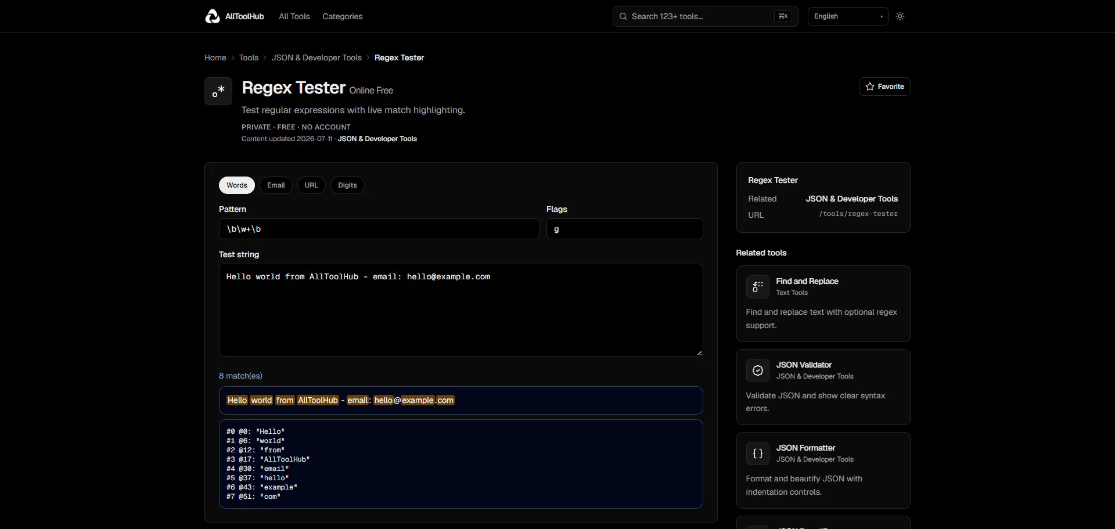Click the Regex Tester asterisk icon
The width and height of the screenshot is (1115, 529).
pos(218,91)
